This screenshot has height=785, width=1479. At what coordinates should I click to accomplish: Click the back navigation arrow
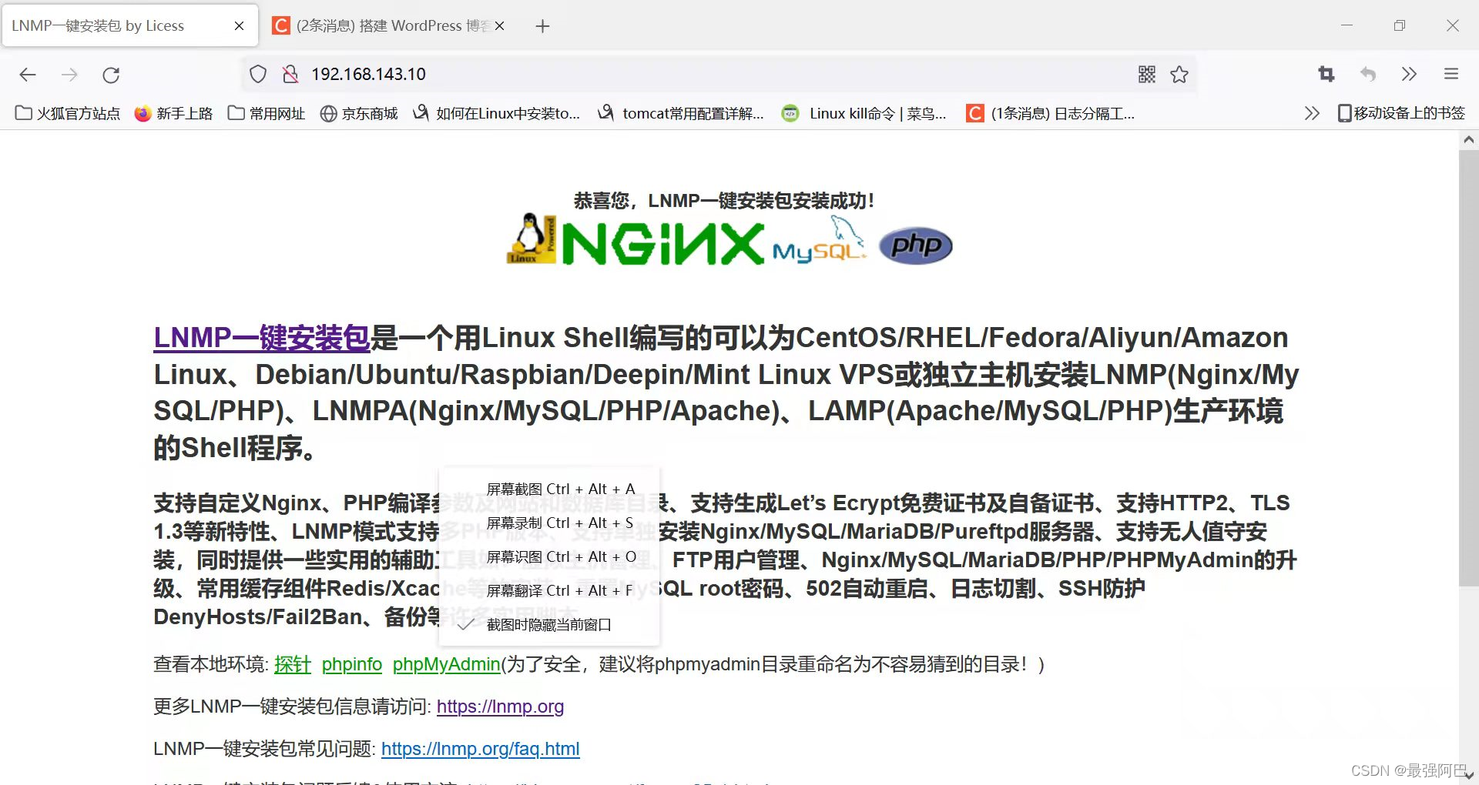point(28,74)
